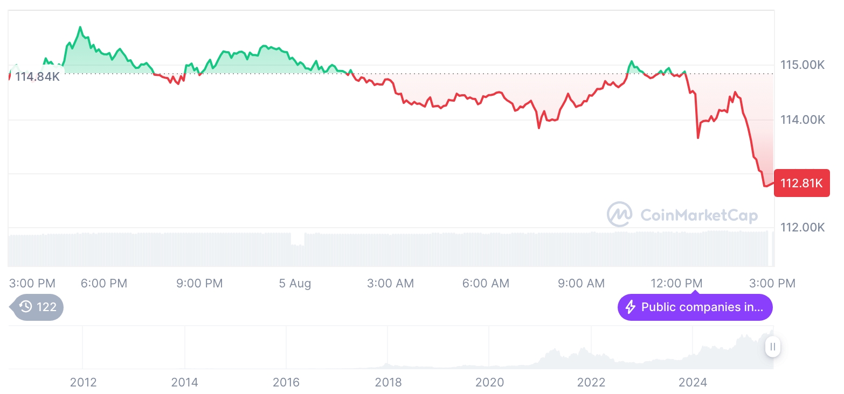844x394 pixels.
Task: Open the 'Public companies in...' event pill
Action: [x=695, y=307]
